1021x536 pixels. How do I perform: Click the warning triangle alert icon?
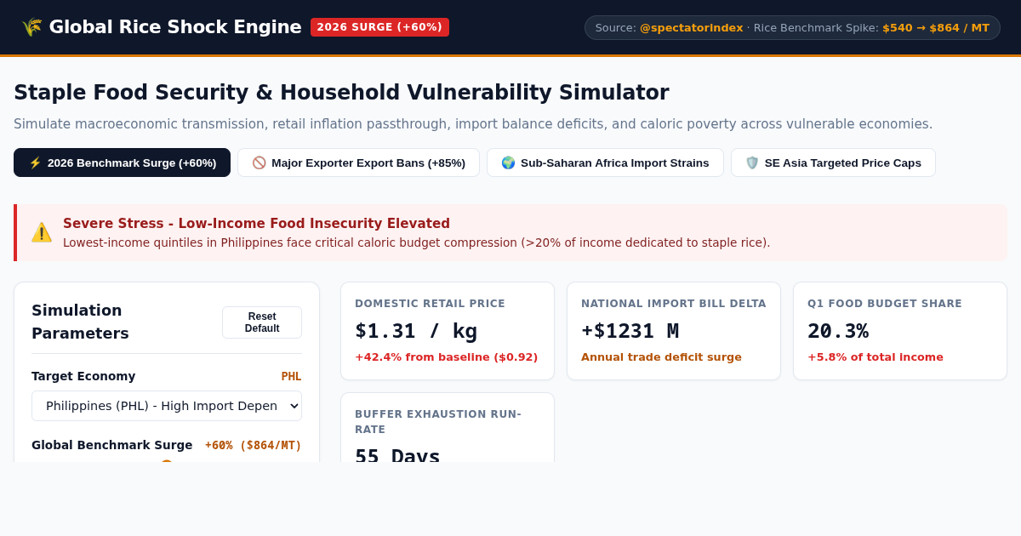tap(42, 232)
